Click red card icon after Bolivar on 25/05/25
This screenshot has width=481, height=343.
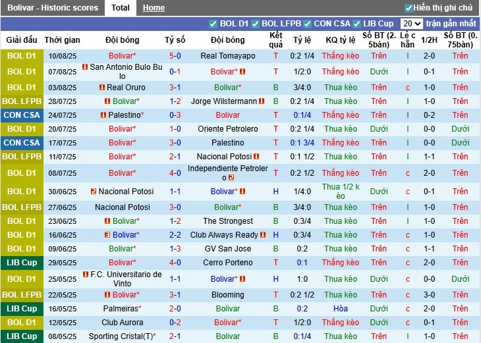pyautogui.click(x=242, y=279)
